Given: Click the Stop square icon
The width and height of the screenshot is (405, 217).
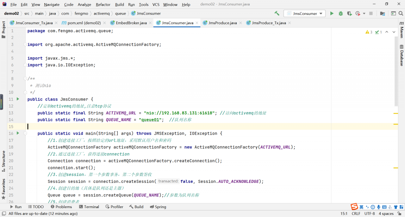Looking at the screenshot, I should (371, 13).
